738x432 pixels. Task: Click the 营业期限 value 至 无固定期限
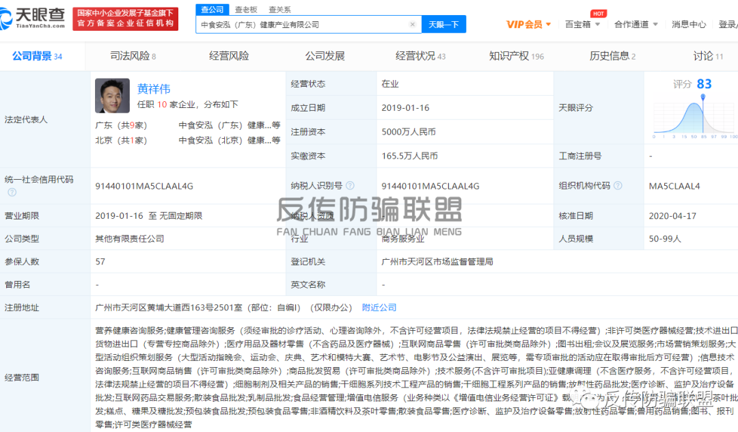coord(149,215)
